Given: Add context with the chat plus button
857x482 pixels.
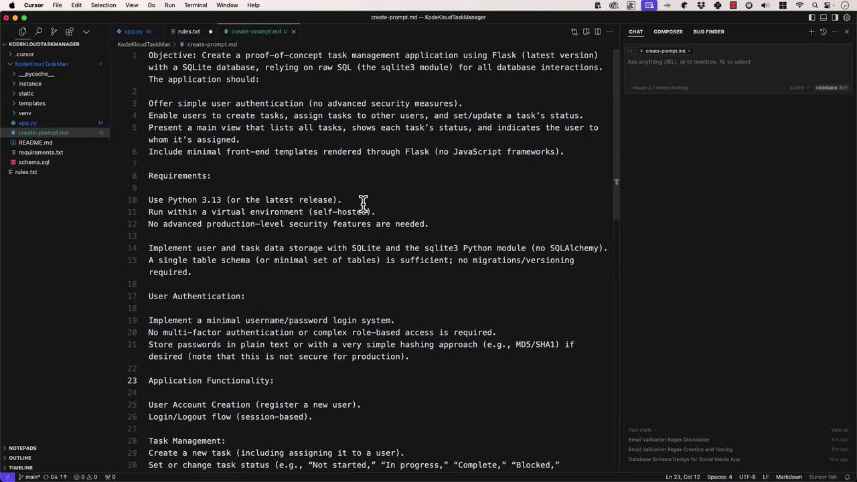Looking at the screenshot, I should [x=631, y=51].
